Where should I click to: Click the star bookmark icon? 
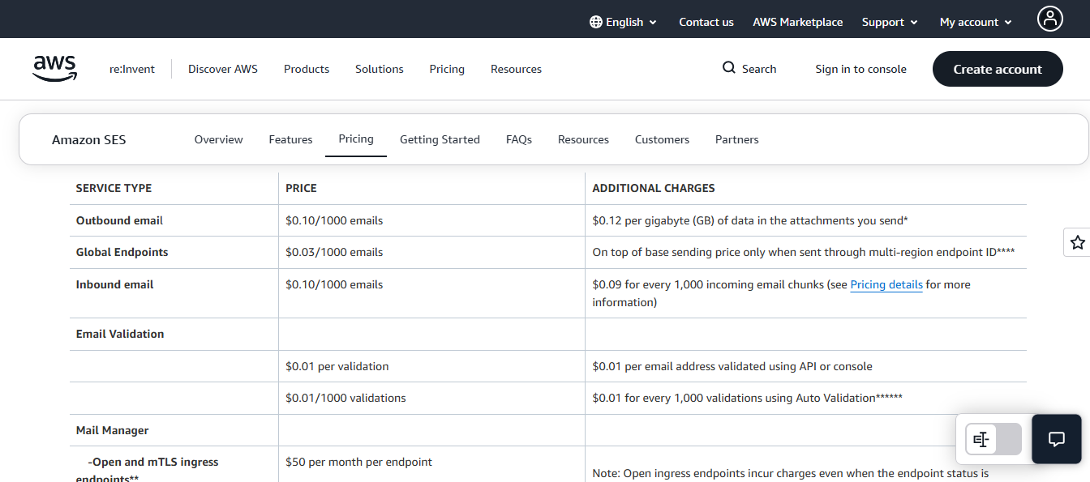(x=1077, y=242)
